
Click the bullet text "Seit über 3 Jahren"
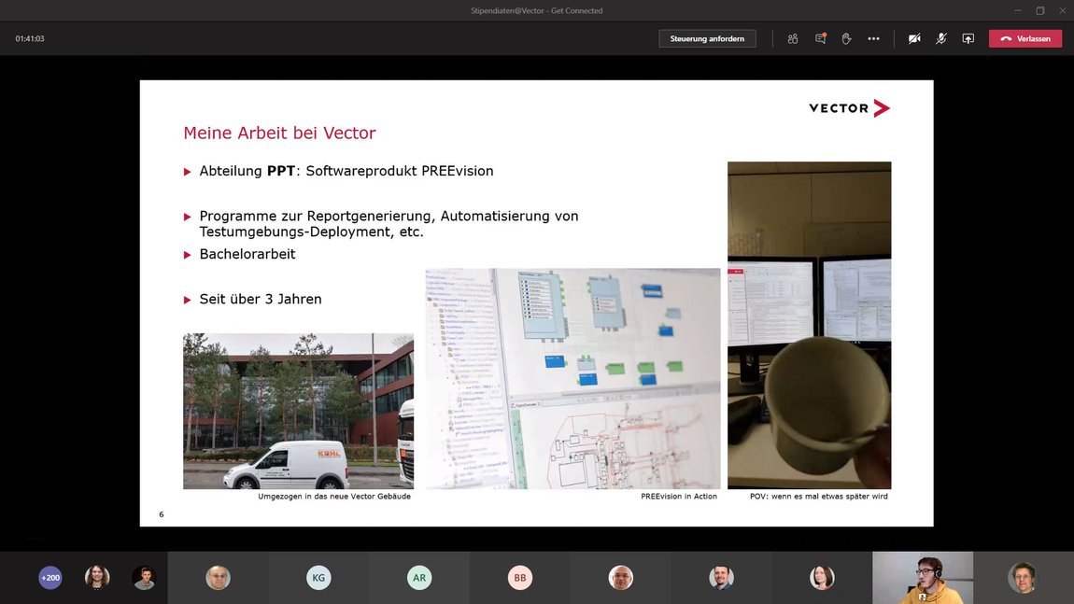[x=261, y=300]
